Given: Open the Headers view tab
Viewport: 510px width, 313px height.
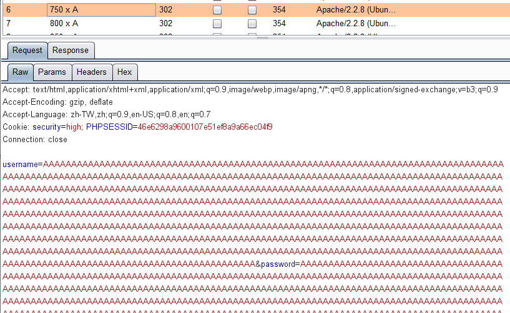Looking at the screenshot, I should point(92,72).
